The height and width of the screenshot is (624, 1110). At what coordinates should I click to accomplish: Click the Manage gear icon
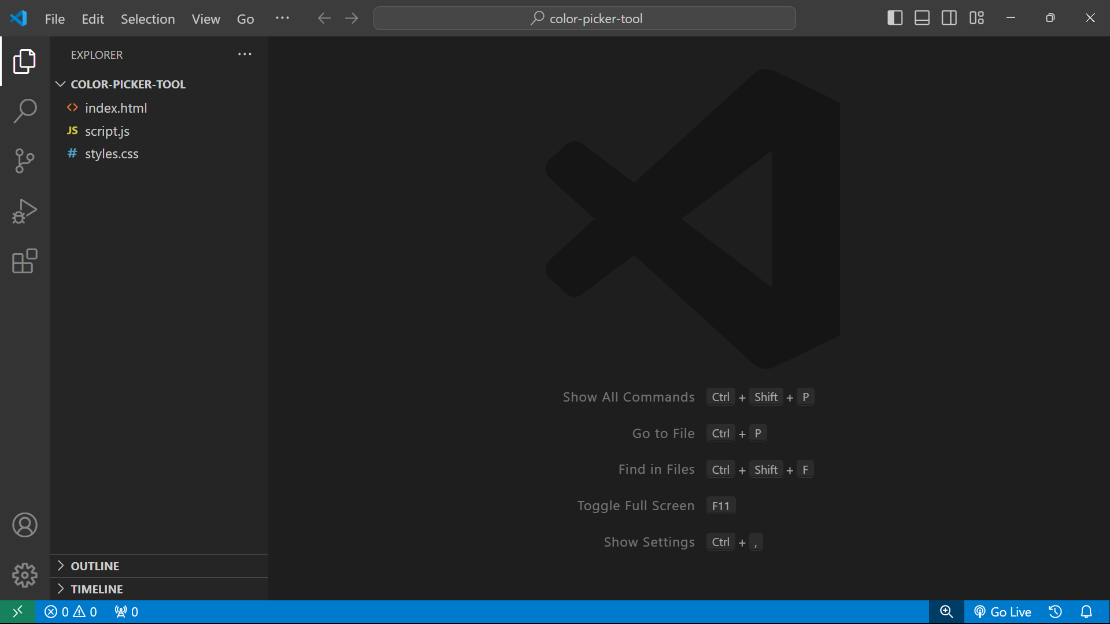point(25,575)
